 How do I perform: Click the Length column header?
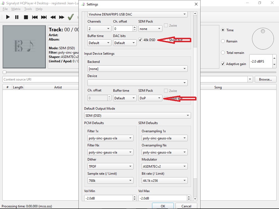click(18, 87)
